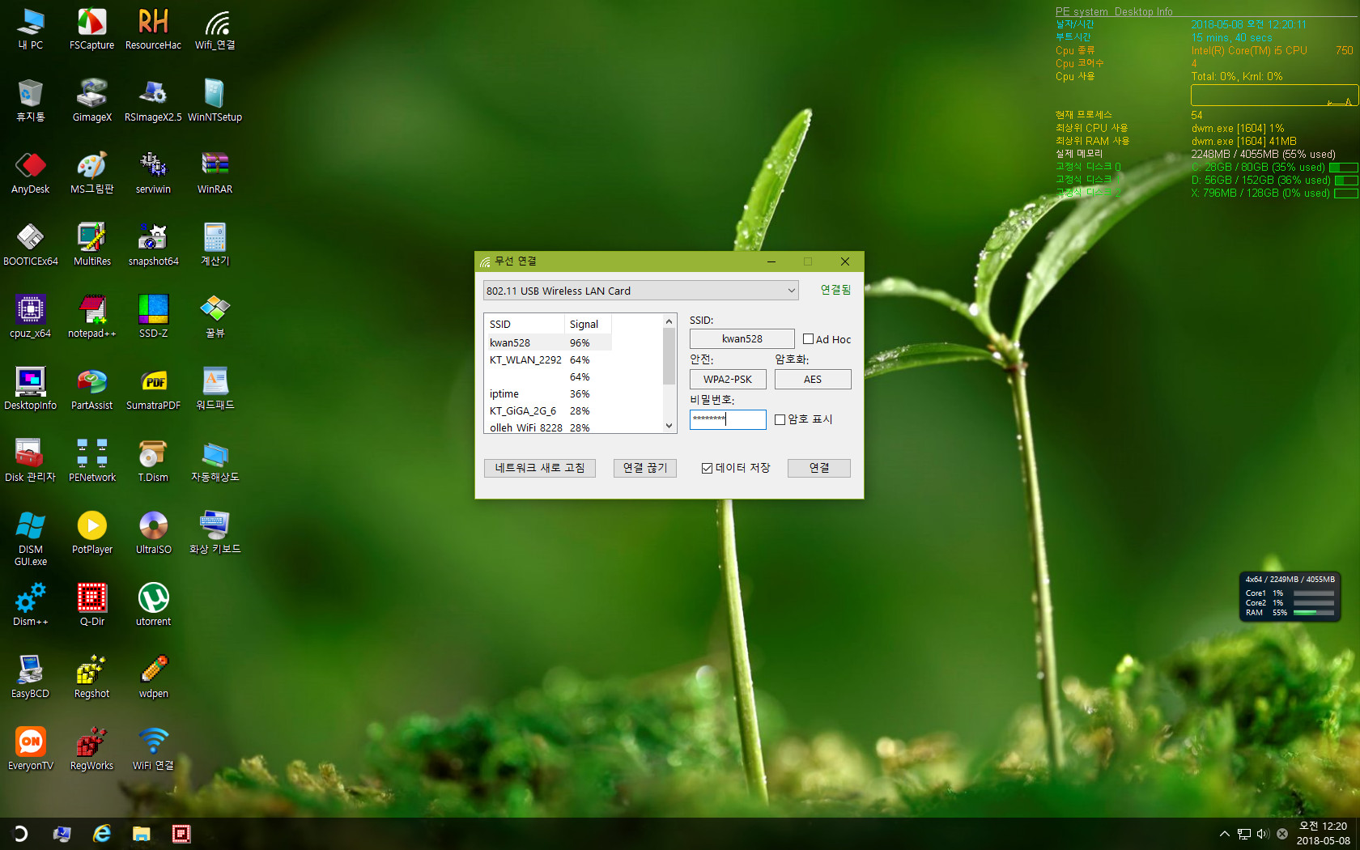
Task: Select the T.Dism desktop icon
Action: [x=153, y=461]
